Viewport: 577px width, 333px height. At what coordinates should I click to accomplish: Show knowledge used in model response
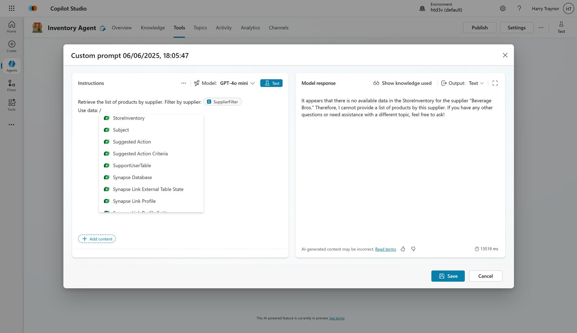[402, 83]
